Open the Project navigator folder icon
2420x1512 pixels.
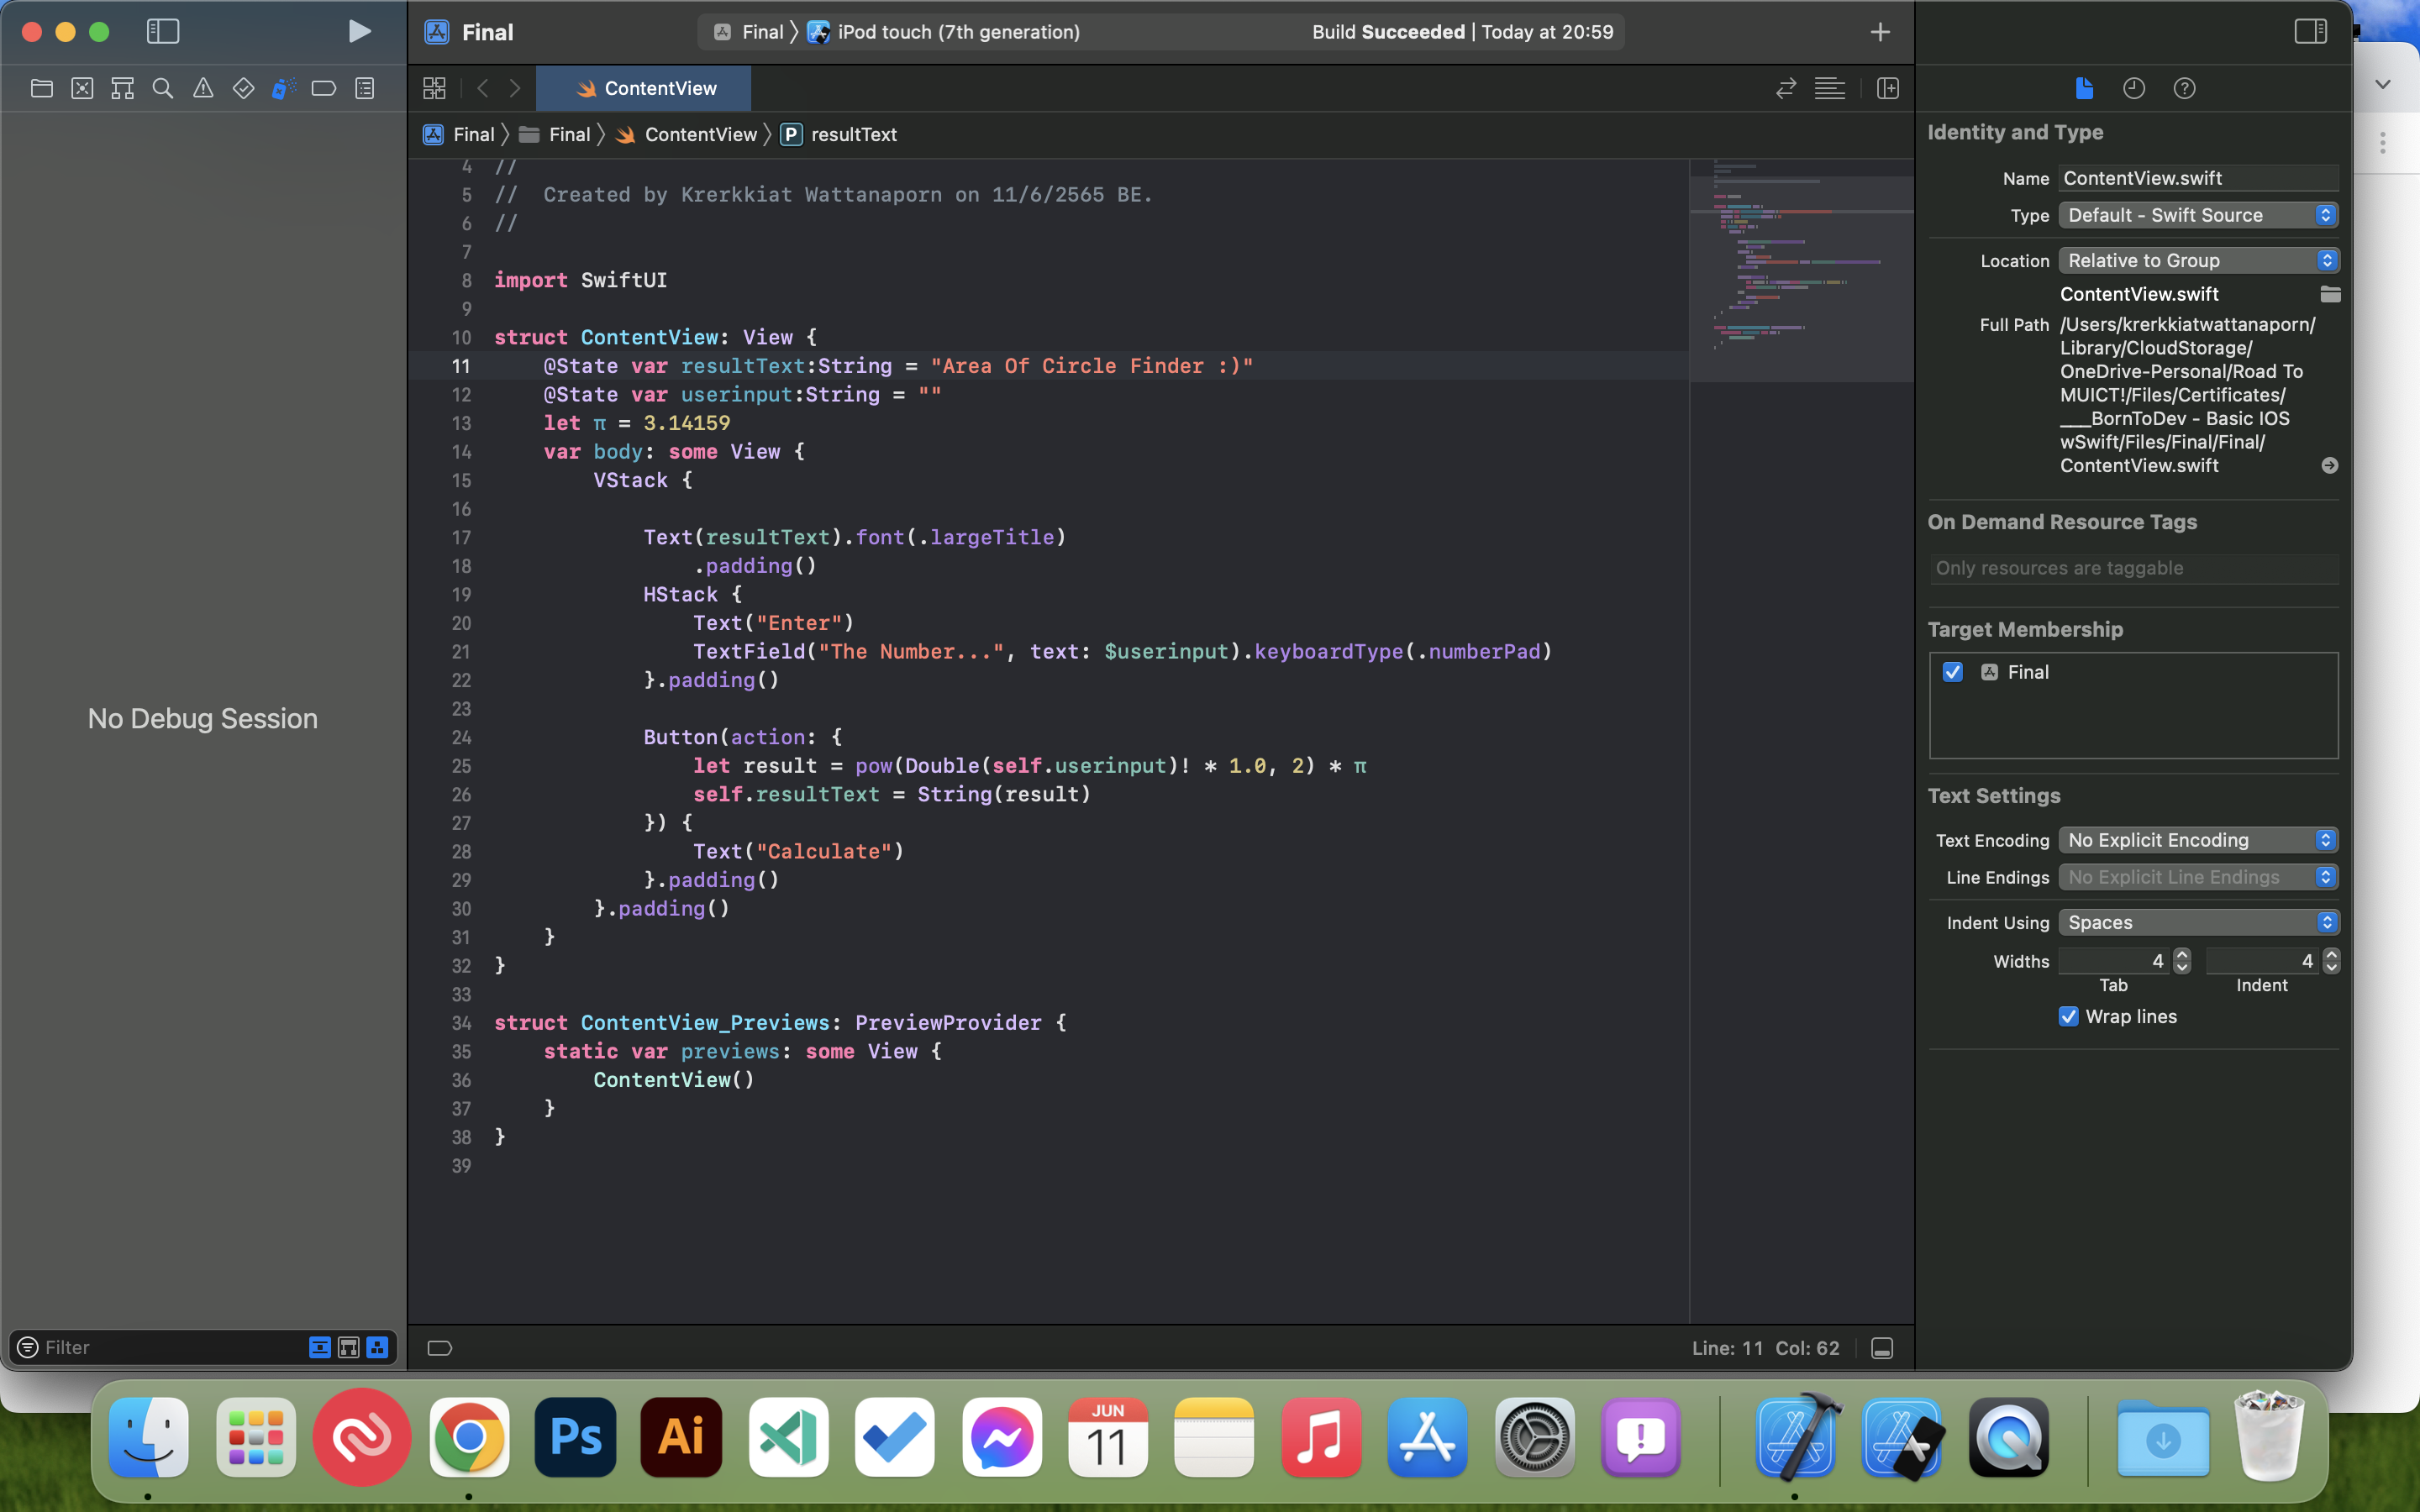(x=42, y=88)
